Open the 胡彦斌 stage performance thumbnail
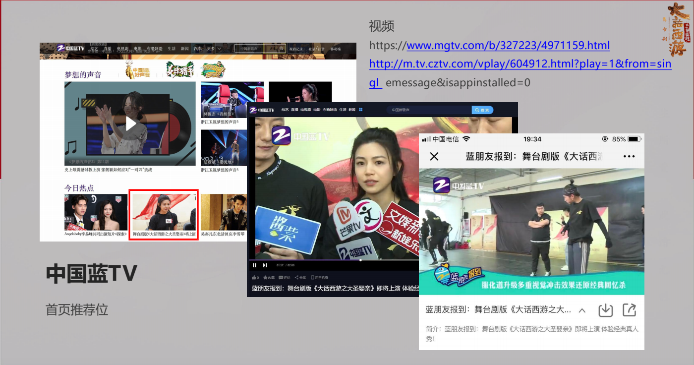The height and width of the screenshot is (365, 694). click(x=224, y=148)
